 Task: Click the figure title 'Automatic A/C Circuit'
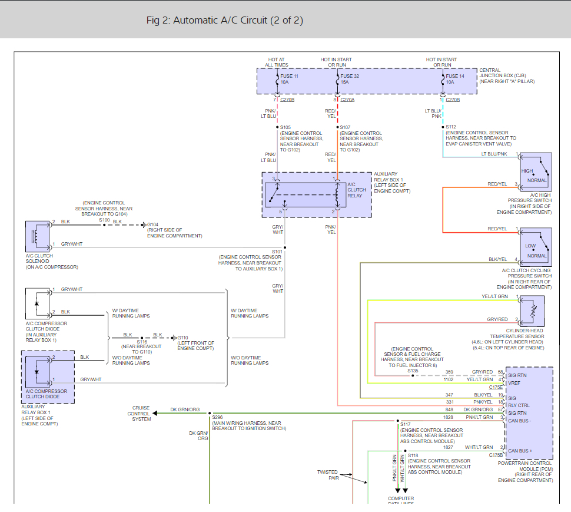coord(224,20)
